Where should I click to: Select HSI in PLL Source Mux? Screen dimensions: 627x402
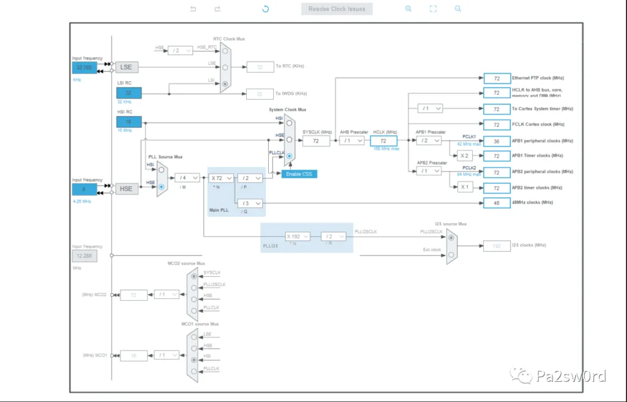pos(161,170)
